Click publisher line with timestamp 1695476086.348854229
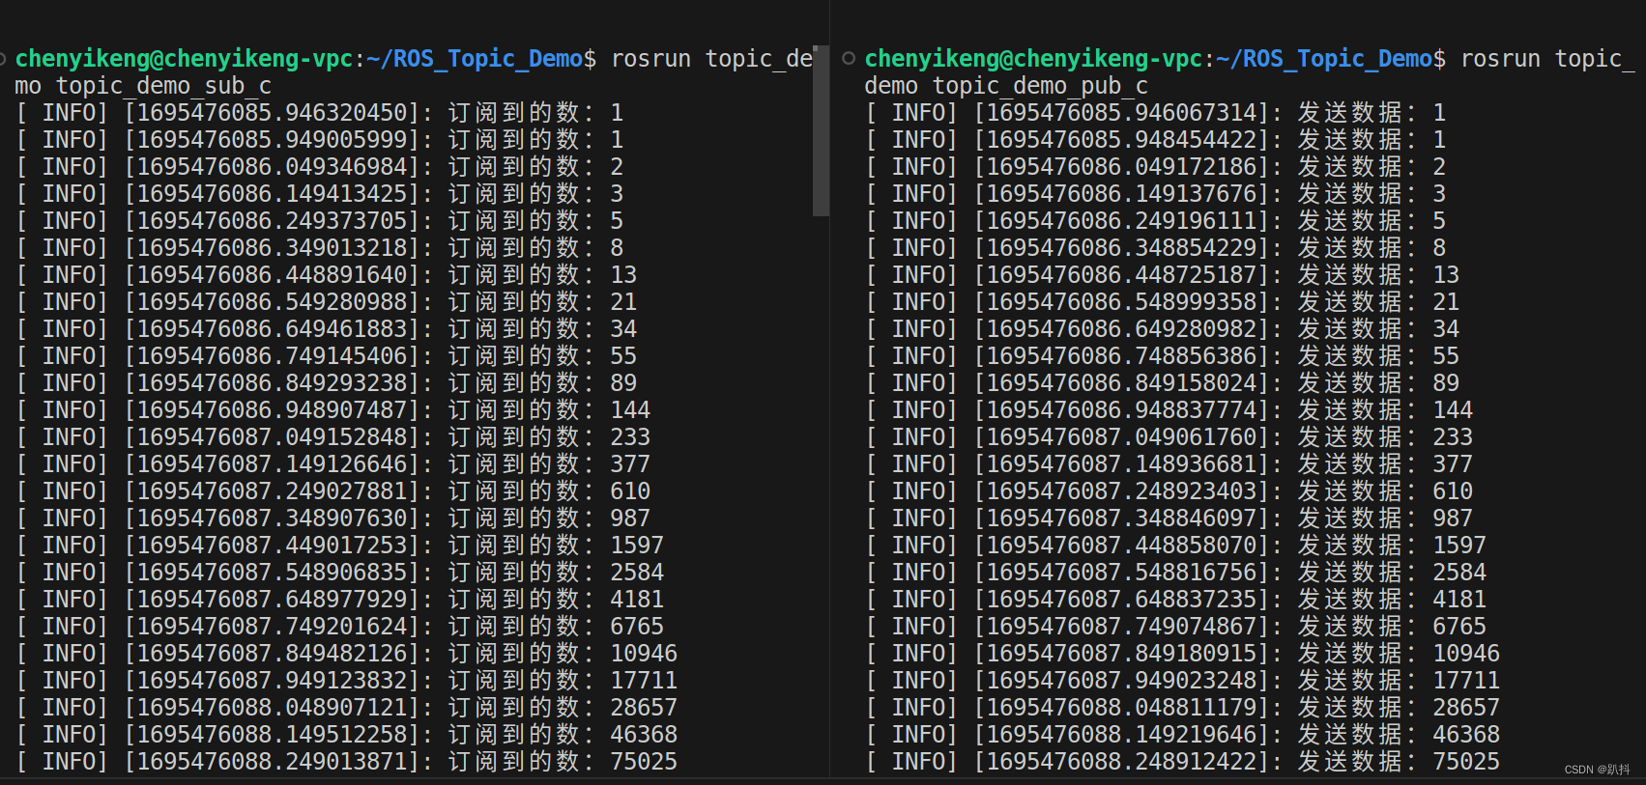The image size is (1646, 785). [x=1156, y=248]
